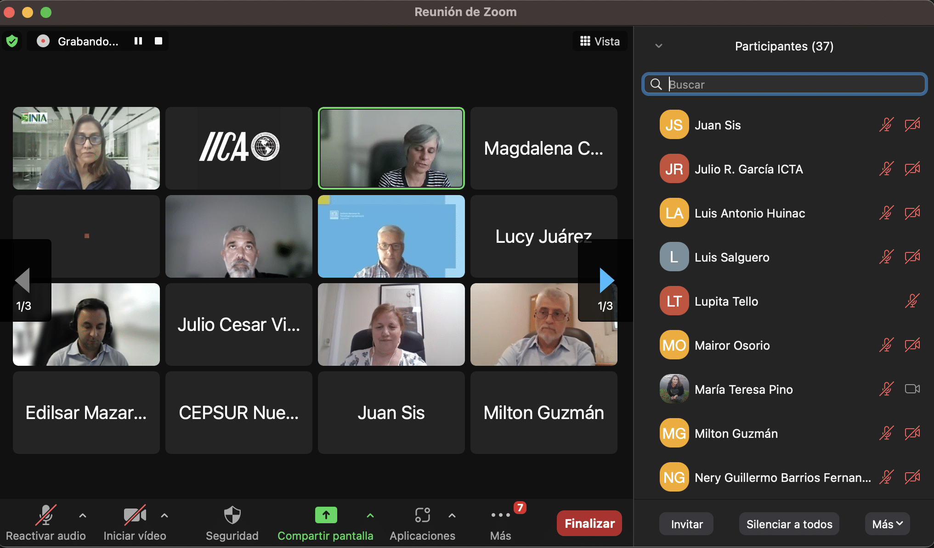Pause the recording

click(x=138, y=41)
